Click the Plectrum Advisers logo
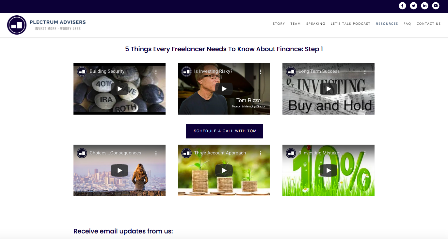Image resolution: width=448 pixels, height=239 pixels. click(x=46, y=25)
